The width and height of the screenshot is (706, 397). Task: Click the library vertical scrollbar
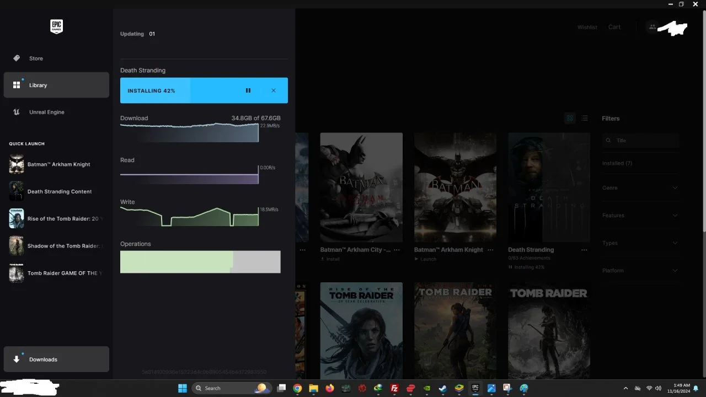(703, 121)
